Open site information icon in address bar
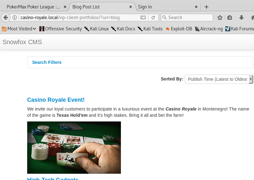Screen dimensions: 254x180 15,18
